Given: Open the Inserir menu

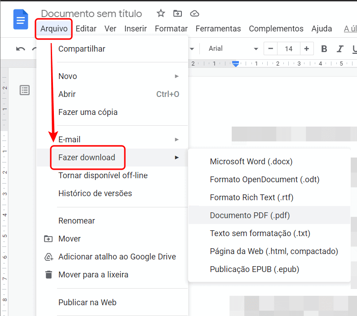Looking at the screenshot, I should [x=136, y=29].
